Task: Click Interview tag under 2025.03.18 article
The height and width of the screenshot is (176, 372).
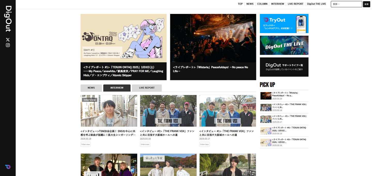Action: pos(145,144)
